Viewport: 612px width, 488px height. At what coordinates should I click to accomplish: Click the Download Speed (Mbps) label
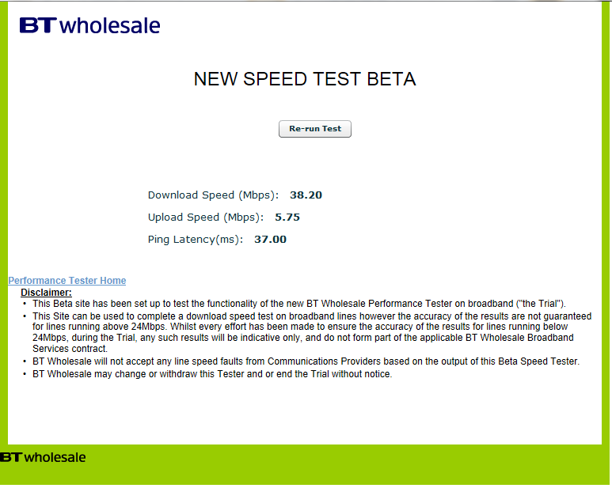(x=213, y=195)
